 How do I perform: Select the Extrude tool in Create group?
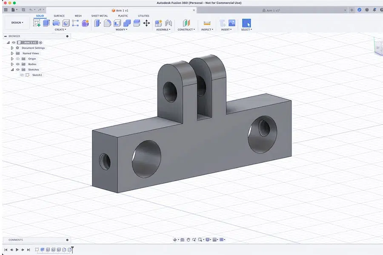tap(46, 23)
